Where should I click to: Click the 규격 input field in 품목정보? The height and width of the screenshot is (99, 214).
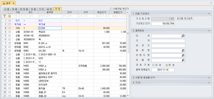(168, 41)
